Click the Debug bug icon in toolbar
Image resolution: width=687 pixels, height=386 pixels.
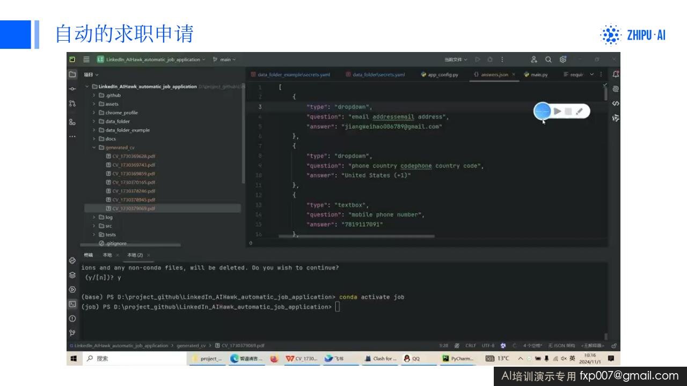[490, 60]
